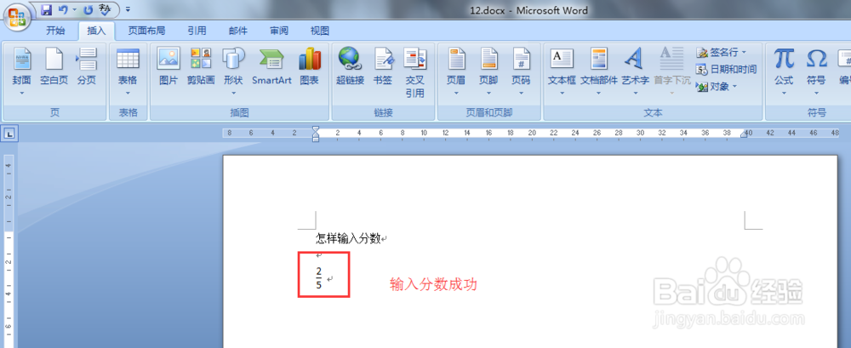Viewport: 851px width, 348px height.
Task: Open the 审阅 tab
Action: 279,31
